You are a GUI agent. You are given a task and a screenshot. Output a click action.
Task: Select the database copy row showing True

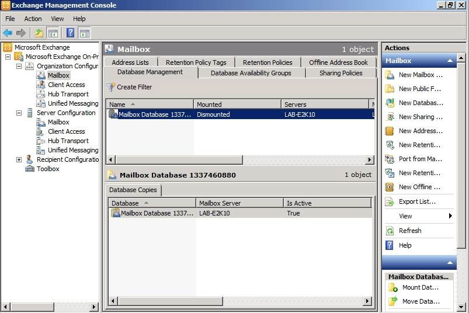coord(241,213)
